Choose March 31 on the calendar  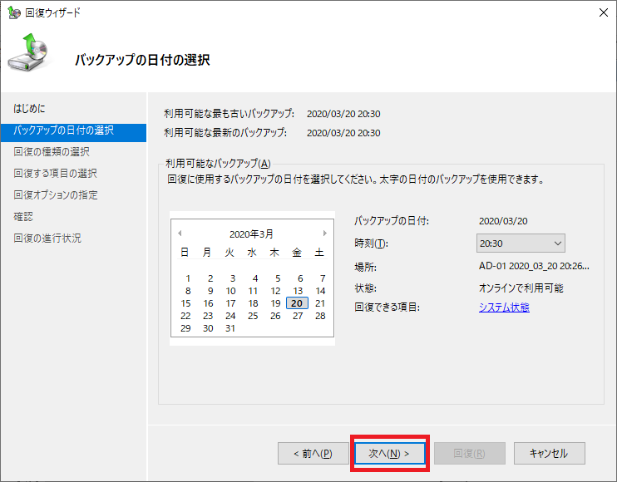(x=230, y=328)
